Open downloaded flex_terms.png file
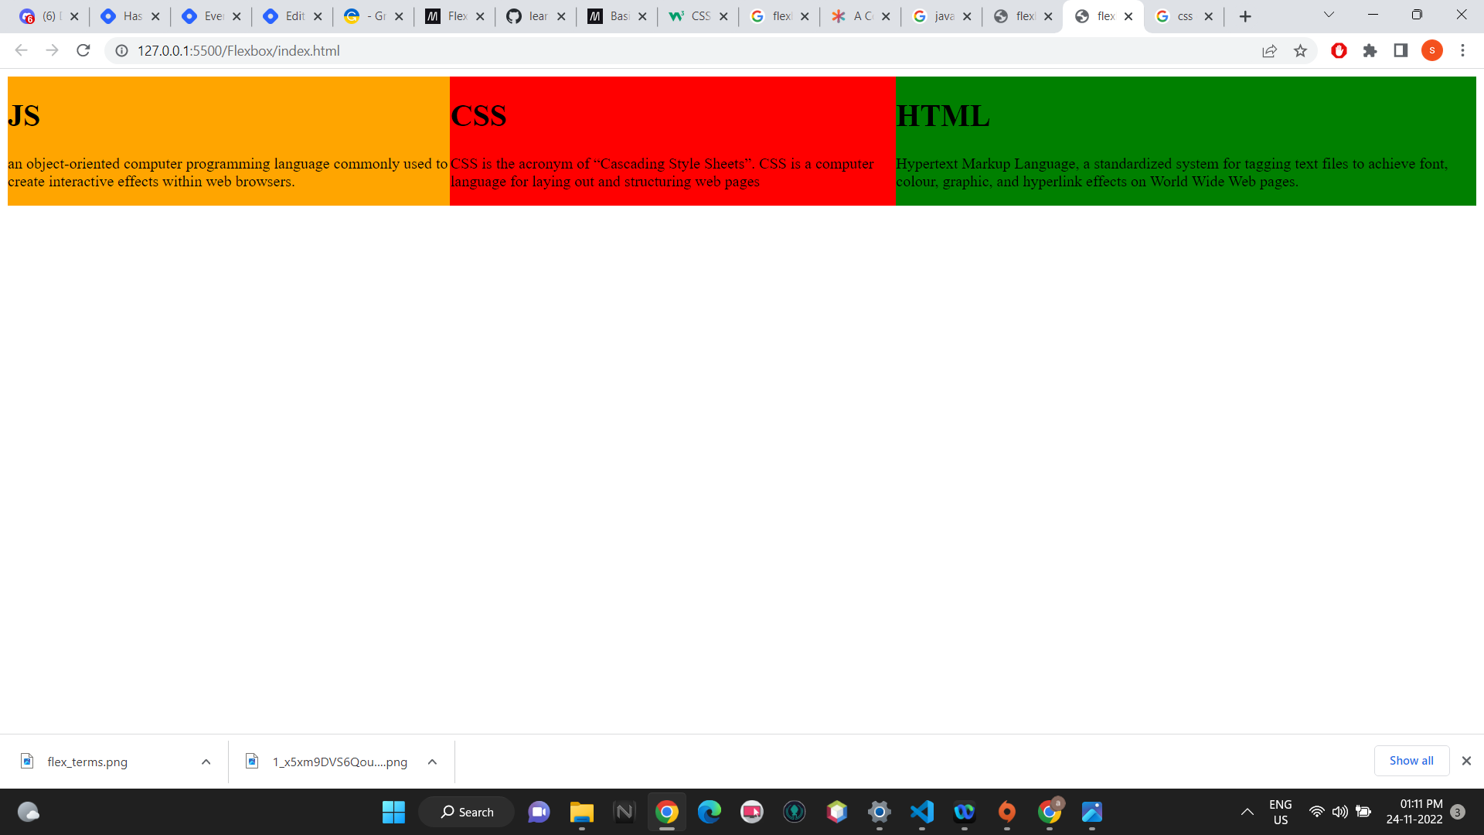This screenshot has width=1484, height=835. [87, 762]
